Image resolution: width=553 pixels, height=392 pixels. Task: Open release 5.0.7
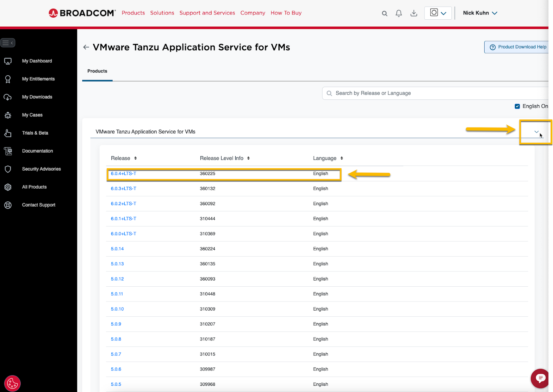coord(116,354)
